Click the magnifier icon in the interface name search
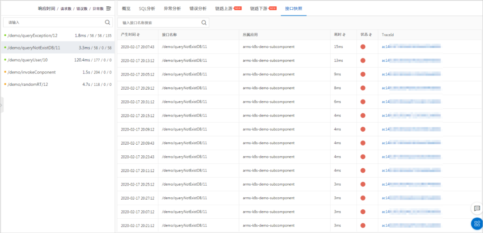The height and width of the screenshot is (233, 483). [x=204, y=22]
